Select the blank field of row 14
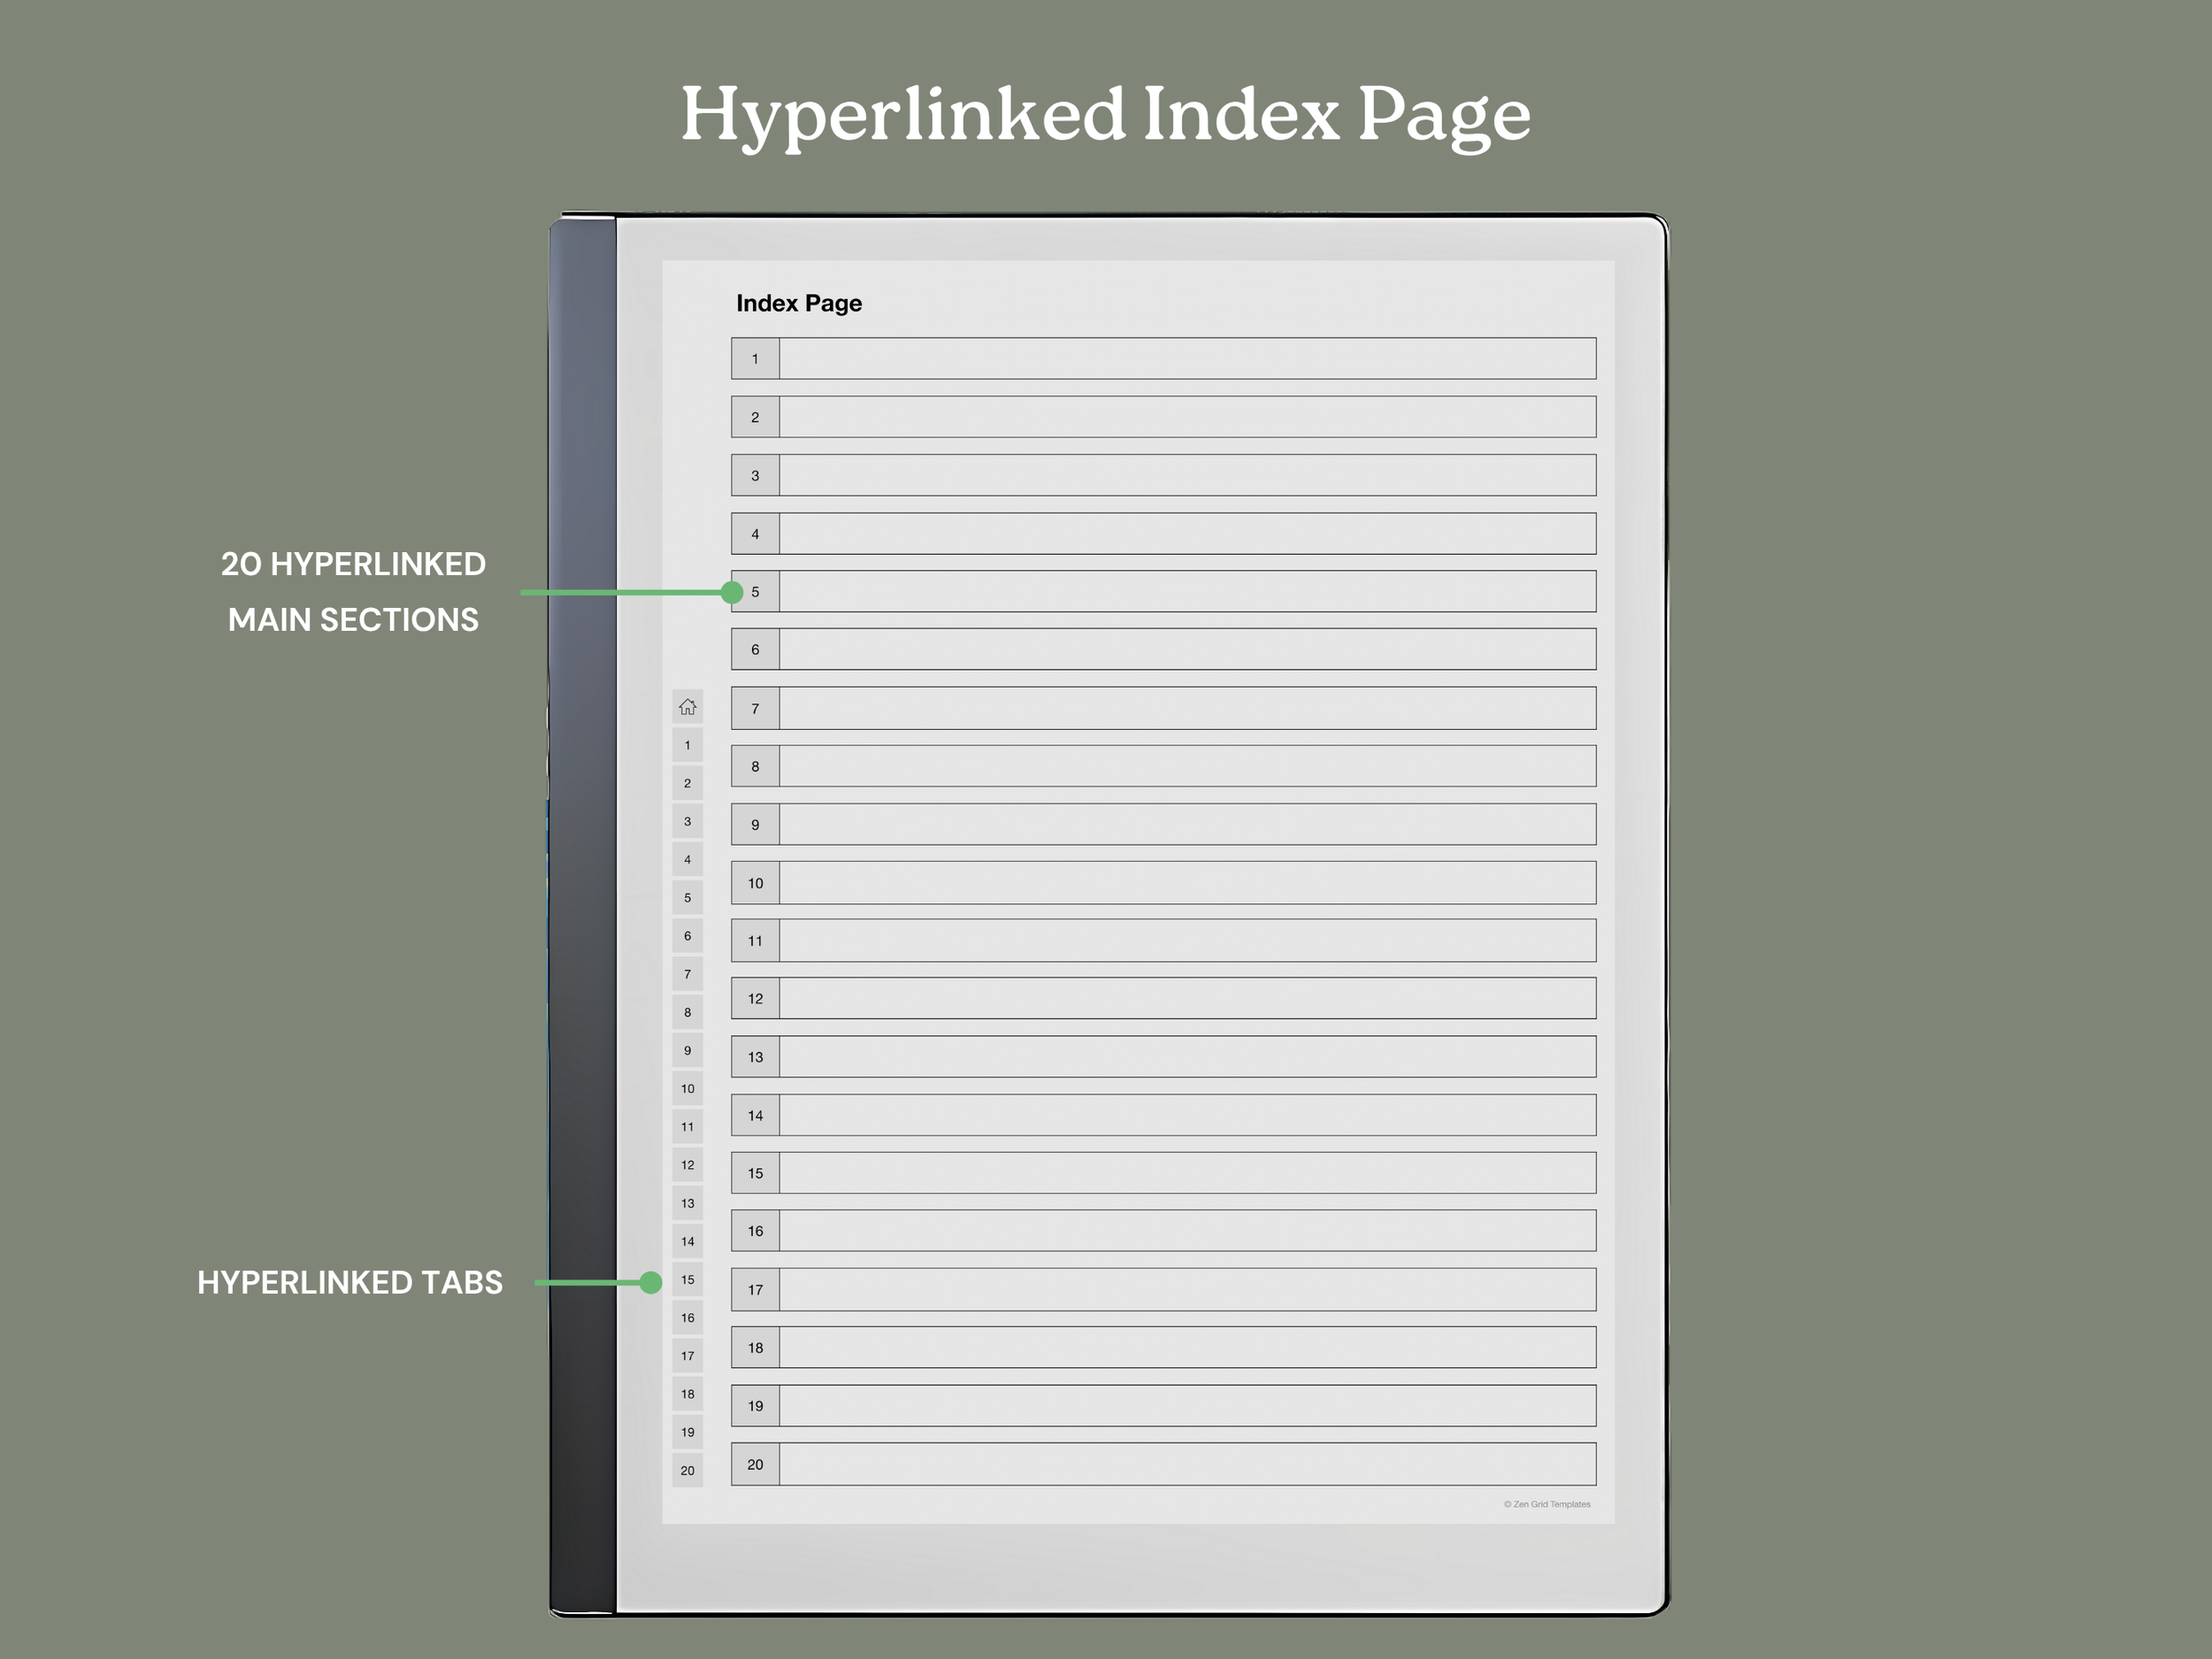This screenshot has width=2212, height=1659. (1187, 1115)
